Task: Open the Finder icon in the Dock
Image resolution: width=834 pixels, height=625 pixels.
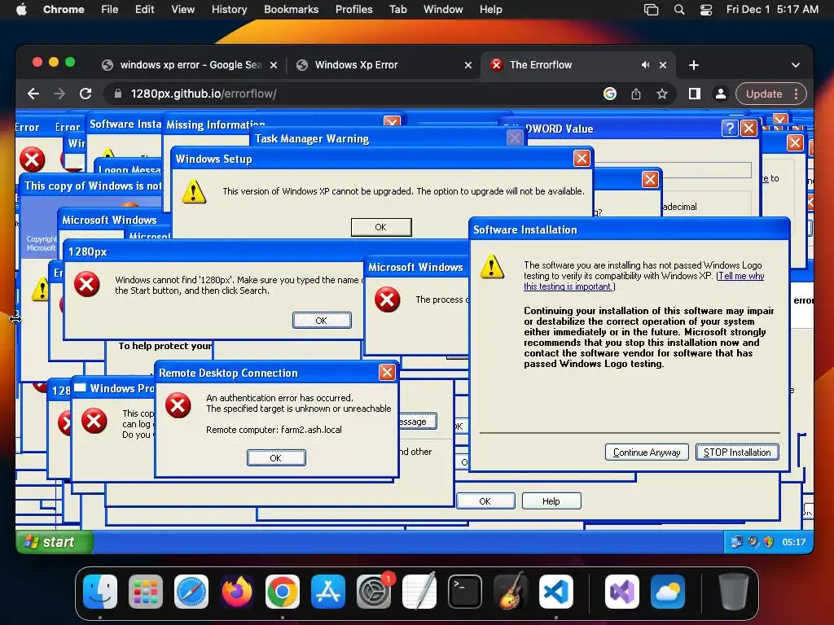Action: click(100, 592)
